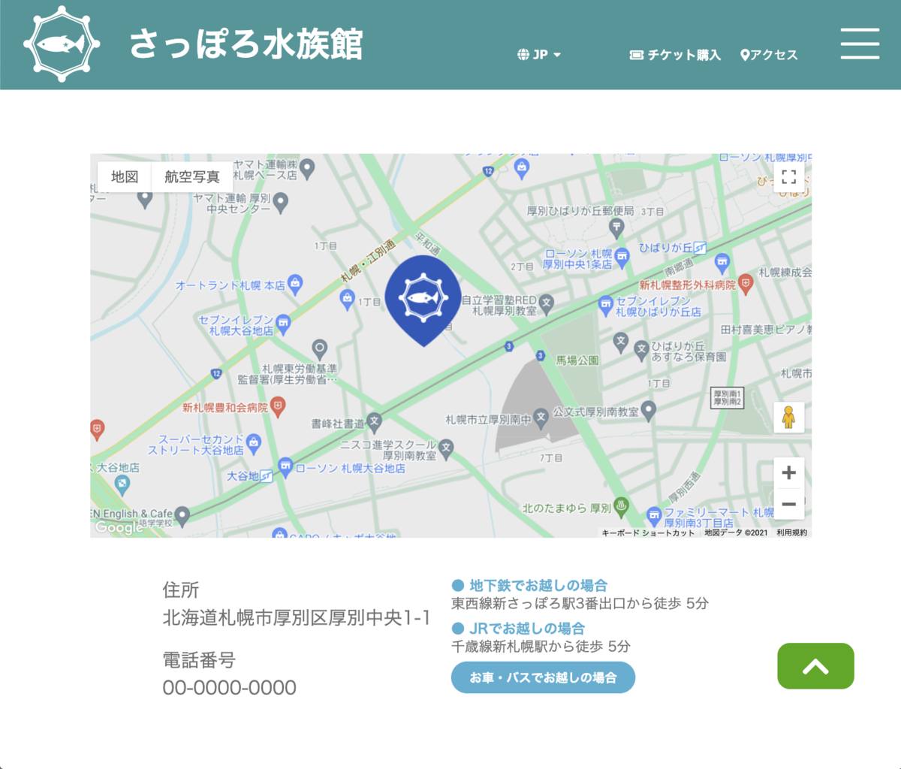This screenshot has height=769, width=901.
Task: Click the location pin icon beside アクセス
Action: [x=743, y=54]
